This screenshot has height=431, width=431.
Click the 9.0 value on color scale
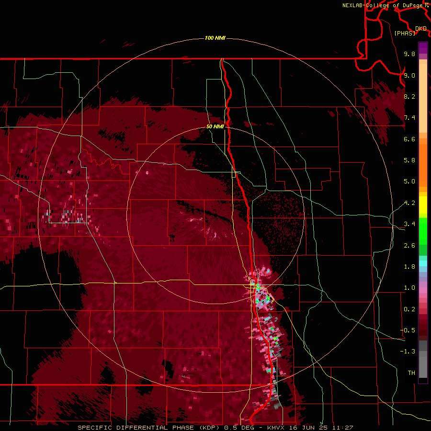409,75
